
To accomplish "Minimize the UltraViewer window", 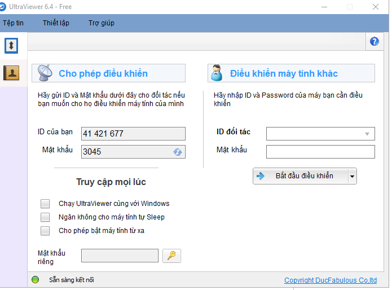I will [x=324, y=7].
